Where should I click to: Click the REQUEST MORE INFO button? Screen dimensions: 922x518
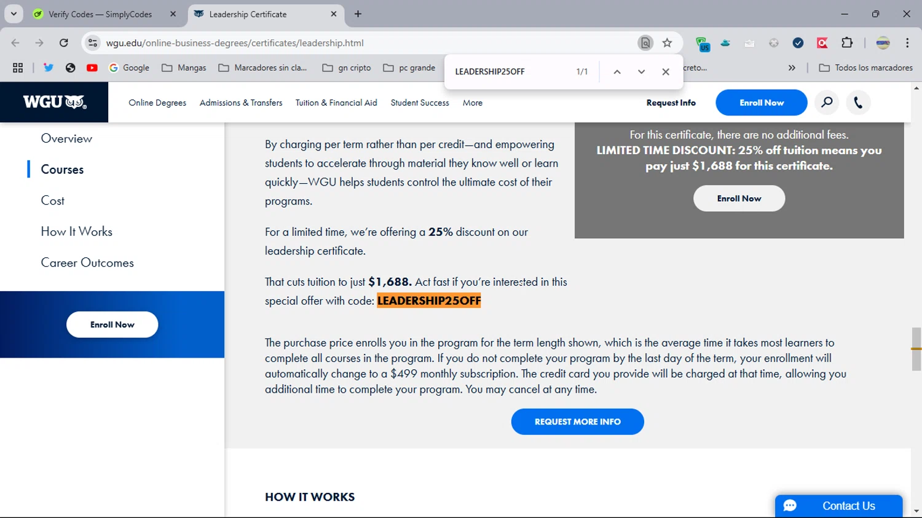[578, 422]
